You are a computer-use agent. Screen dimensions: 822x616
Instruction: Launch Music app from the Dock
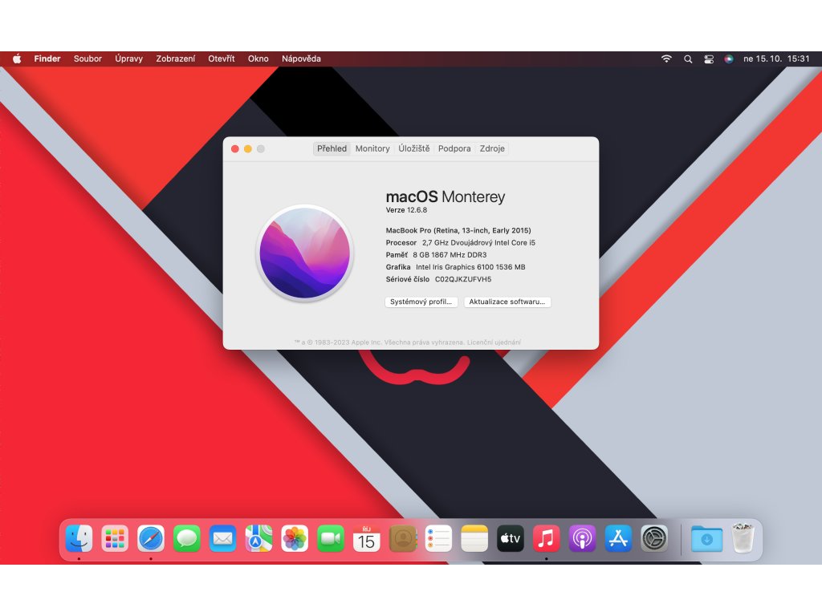click(x=546, y=538)
